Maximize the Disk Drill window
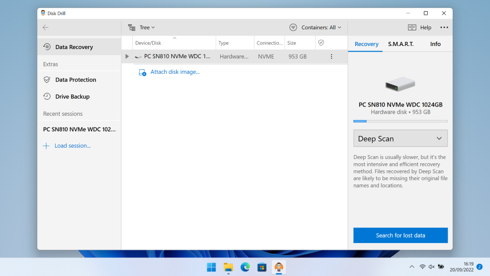 [426, 13]
